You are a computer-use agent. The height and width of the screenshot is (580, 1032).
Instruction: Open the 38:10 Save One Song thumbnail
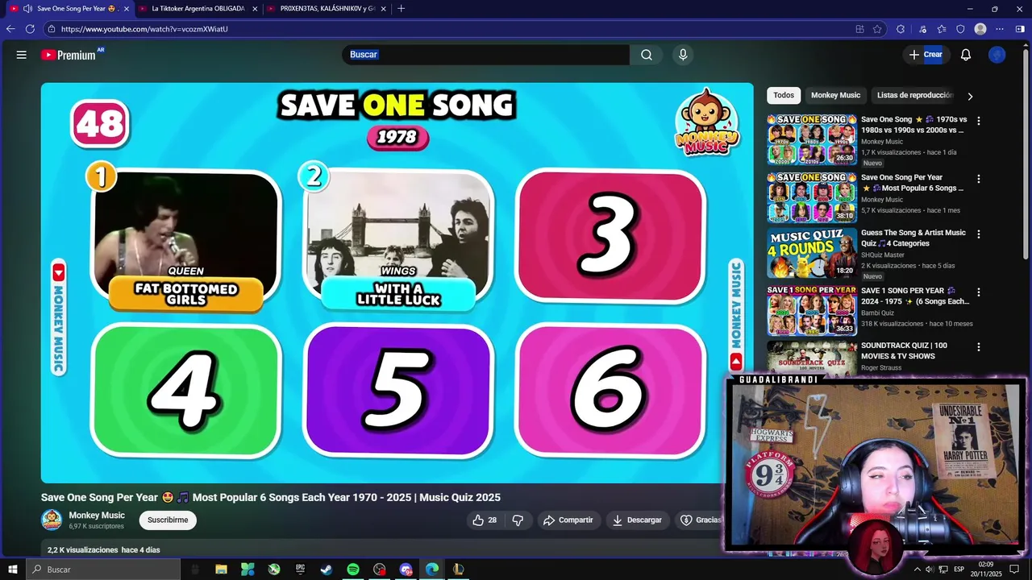click(811, 197)
